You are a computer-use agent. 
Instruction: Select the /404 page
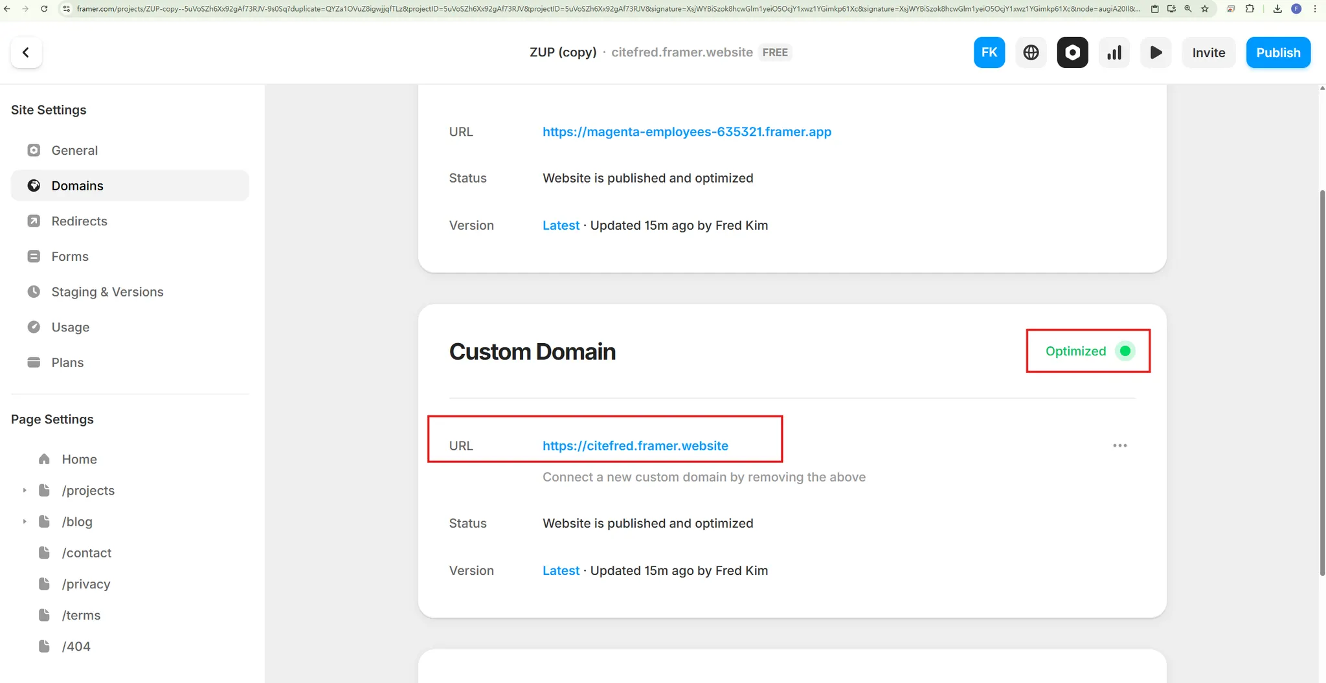76,646
